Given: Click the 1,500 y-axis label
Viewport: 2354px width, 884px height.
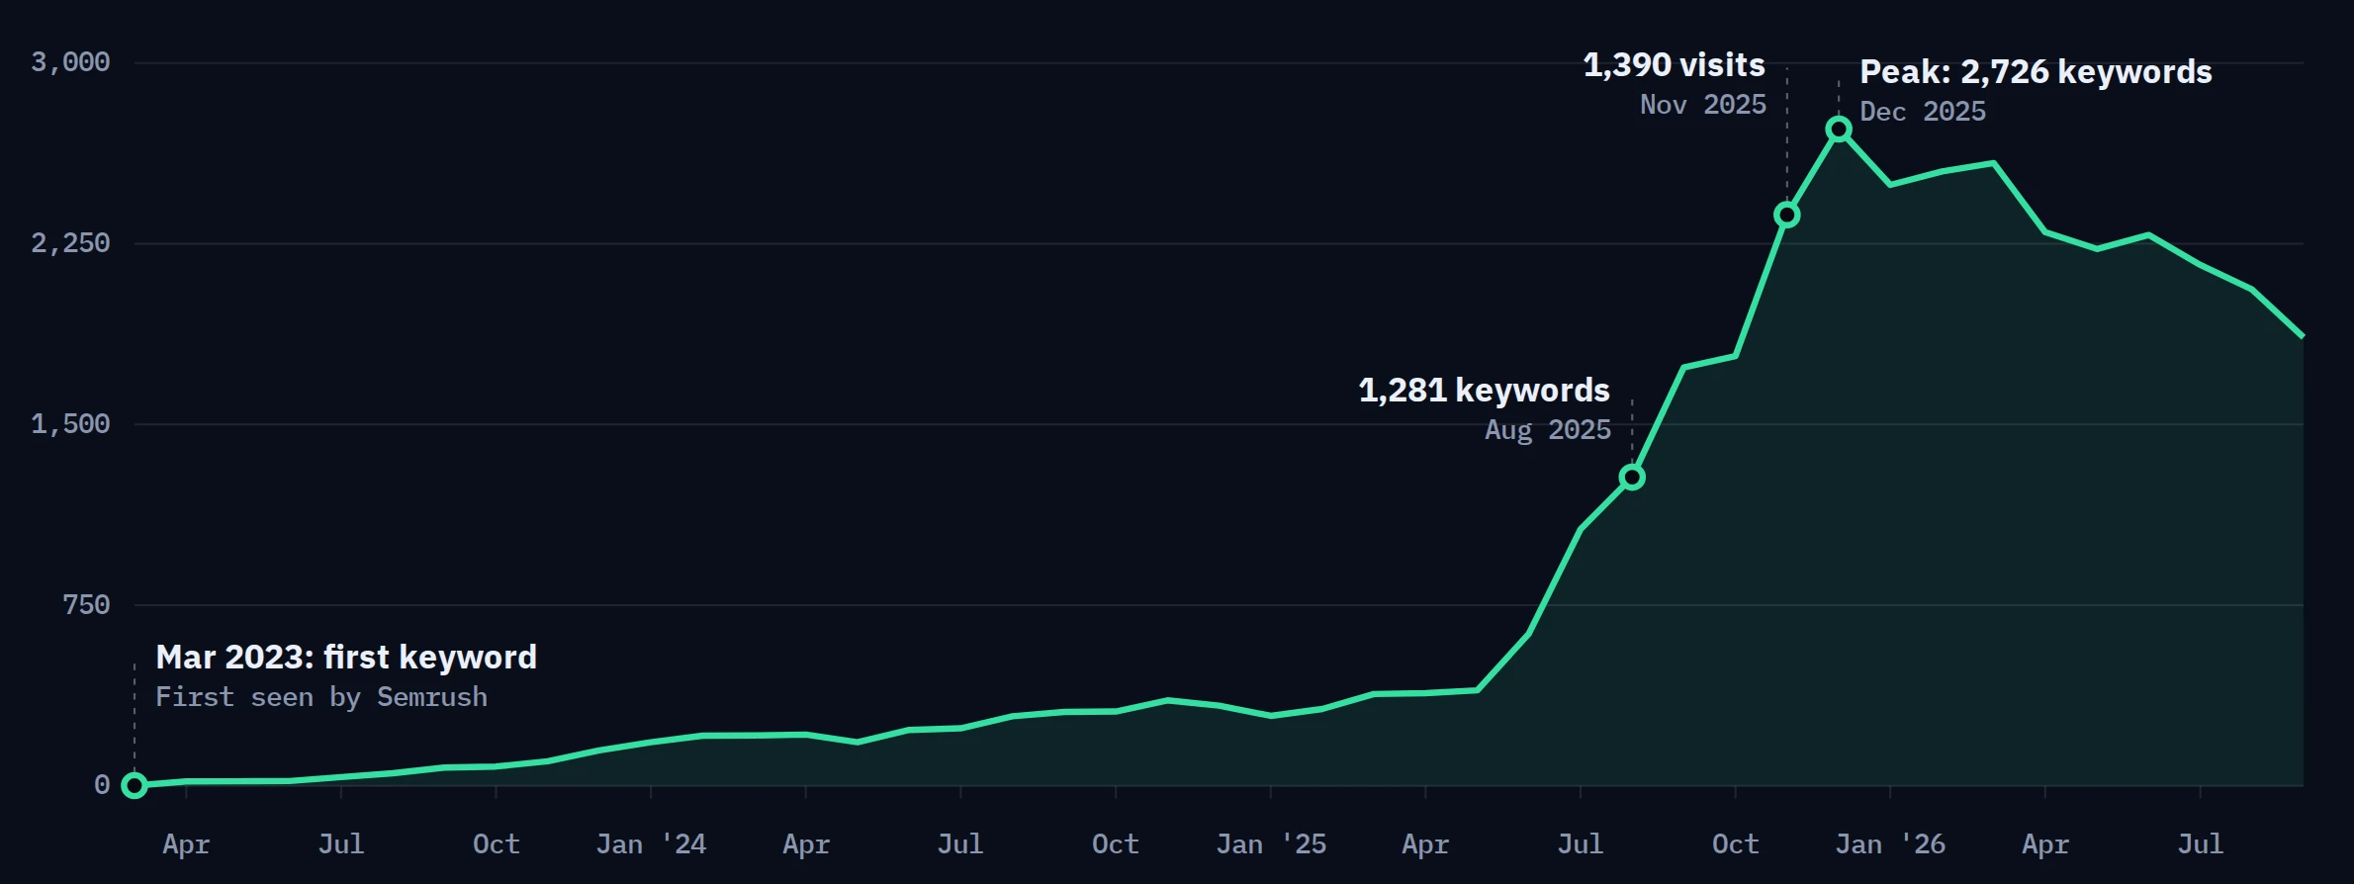Looking at the screenshot, I should coord(70,424).
